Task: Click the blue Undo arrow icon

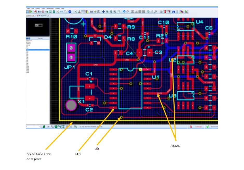Action: click(124, 12)
